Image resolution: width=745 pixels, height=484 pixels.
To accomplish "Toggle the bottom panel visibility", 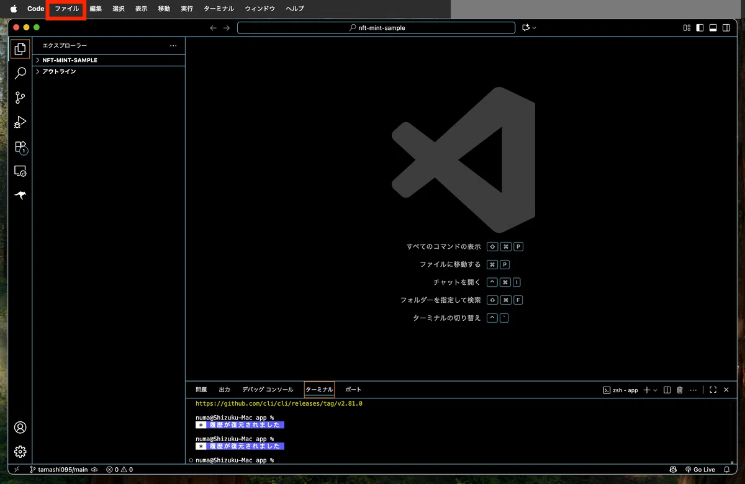I will point(713,28).
